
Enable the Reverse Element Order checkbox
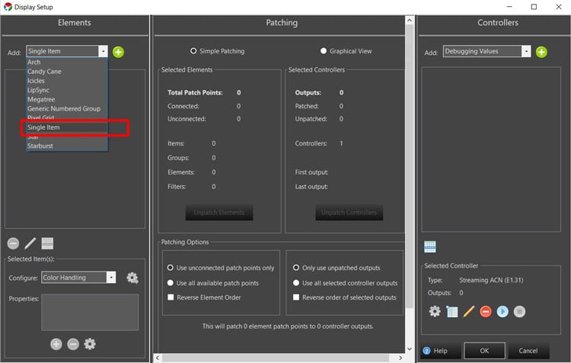171,297
